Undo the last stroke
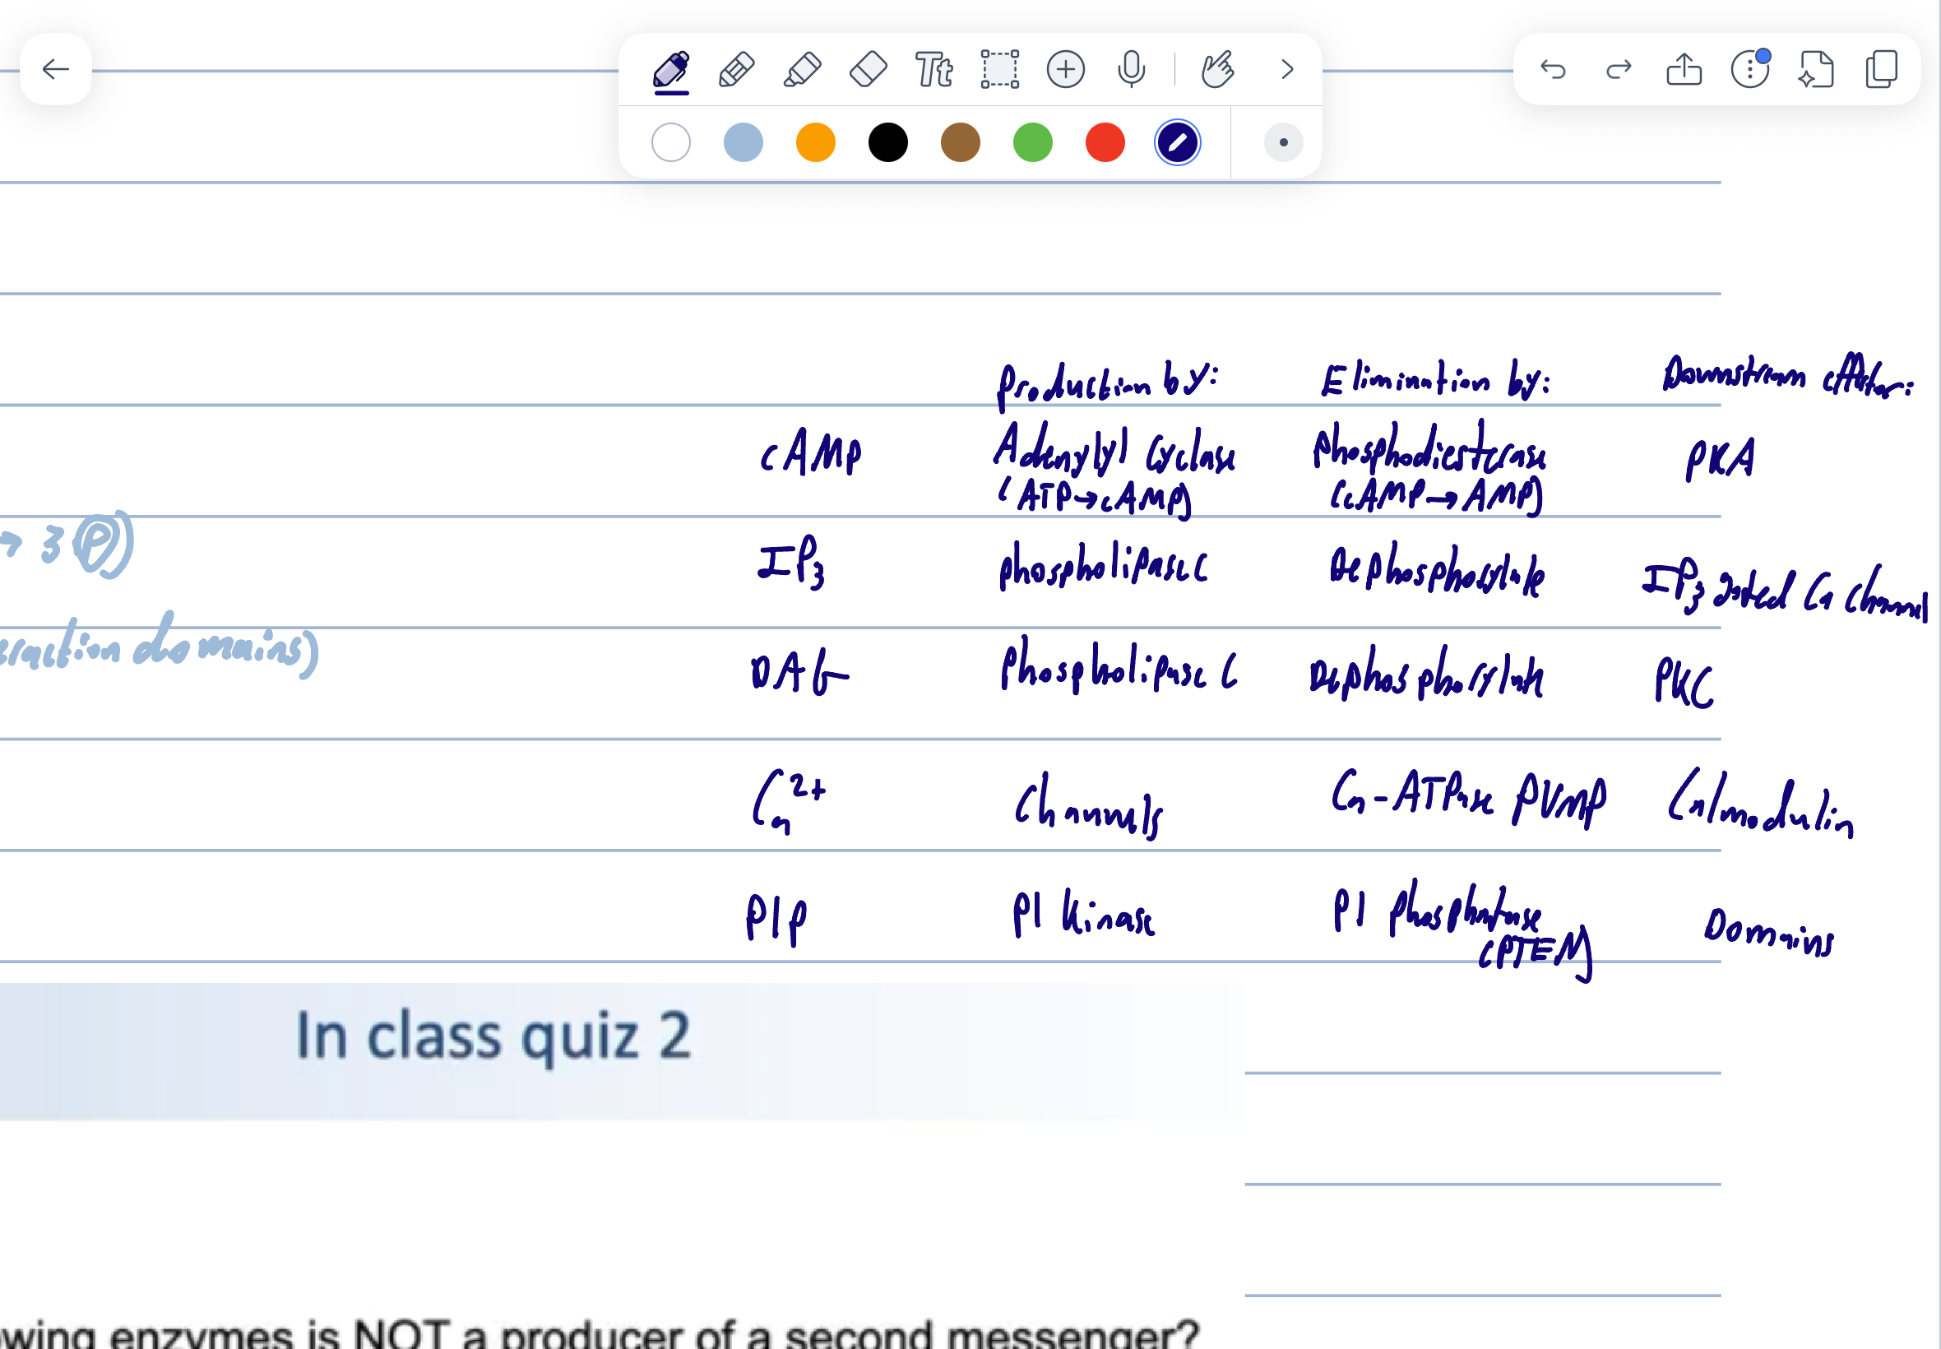Viewport: 1941px width, 1349px height. click(1553, 70)
